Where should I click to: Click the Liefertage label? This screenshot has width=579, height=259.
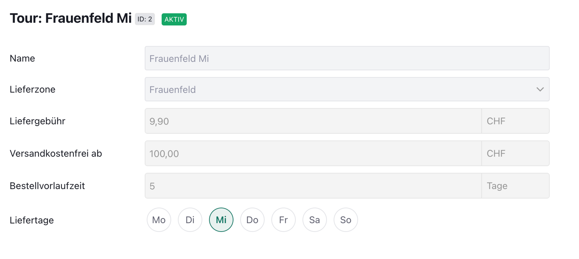coord(32,220)
